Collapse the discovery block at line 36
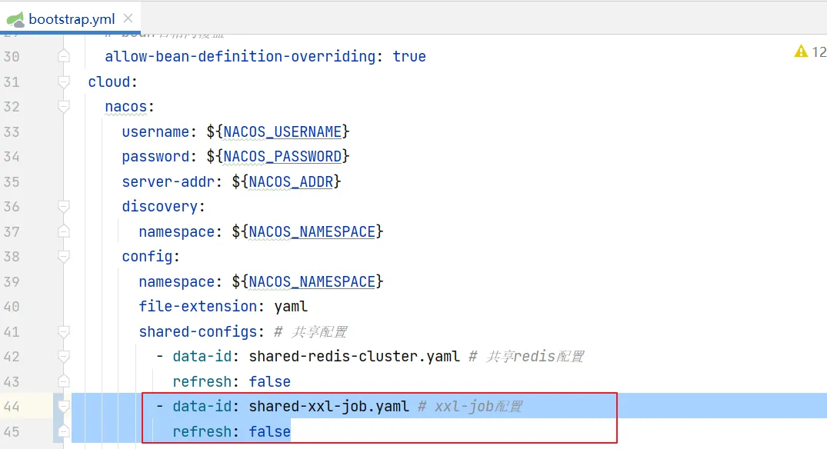The image size is (827, 449). (64, 206)
